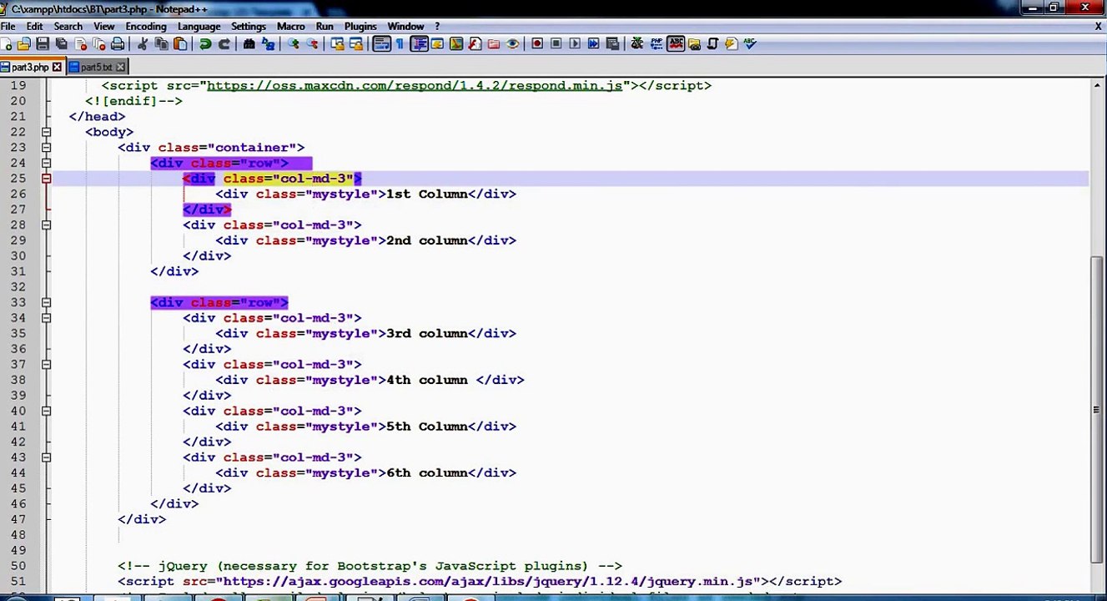Close the document using menu bar X
This screenshot has width=1107, height=601.
[1098, 26]
